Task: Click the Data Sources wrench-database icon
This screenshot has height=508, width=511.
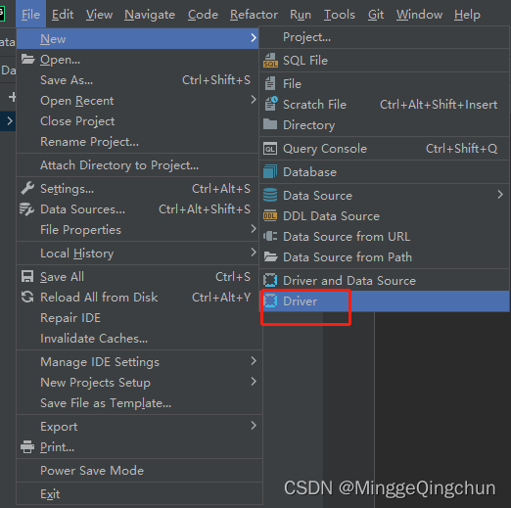Action: pyautogui.click(x=26, y=209)
